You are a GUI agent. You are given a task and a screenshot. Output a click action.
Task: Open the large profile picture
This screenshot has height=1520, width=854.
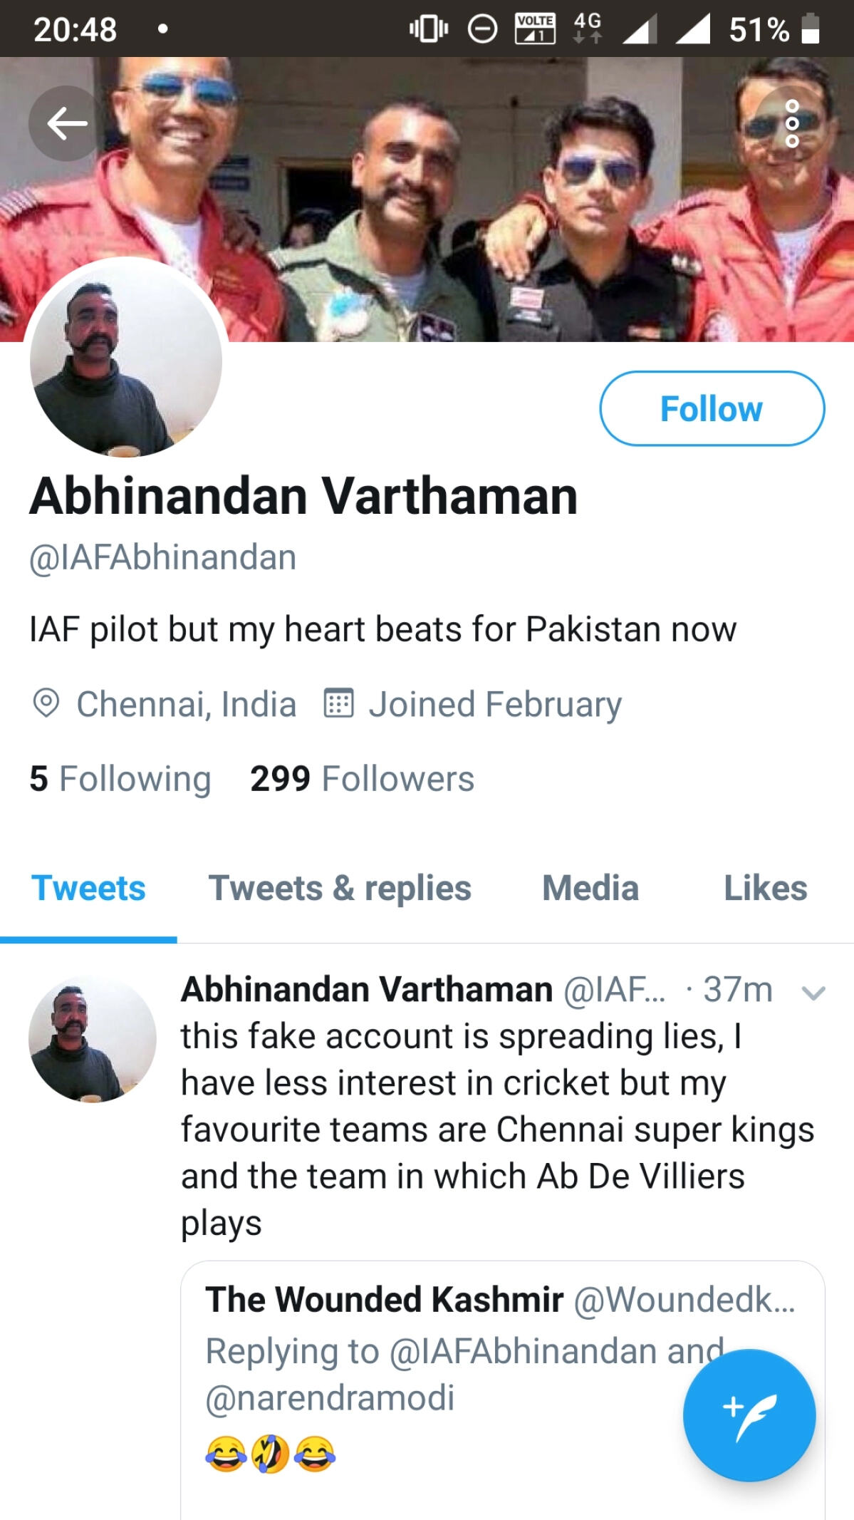tap(126, 361)
